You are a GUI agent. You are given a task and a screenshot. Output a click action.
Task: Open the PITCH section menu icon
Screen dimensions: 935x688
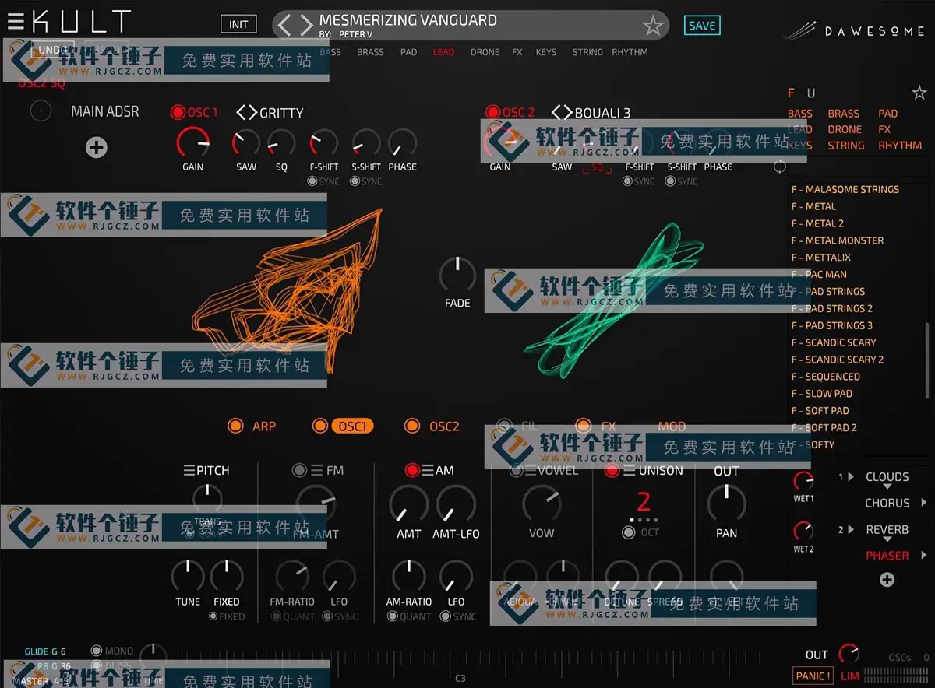189,470
